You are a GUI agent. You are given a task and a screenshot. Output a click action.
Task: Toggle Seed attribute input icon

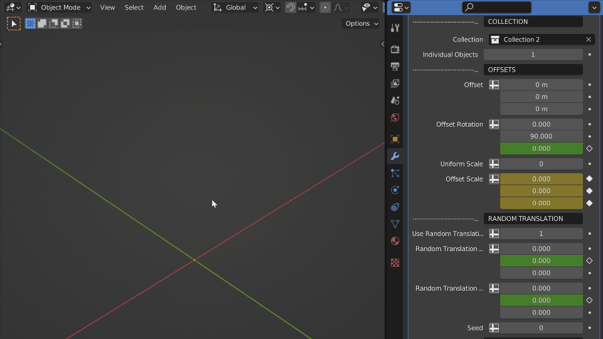pyautogui.click(x=494, y=328)
